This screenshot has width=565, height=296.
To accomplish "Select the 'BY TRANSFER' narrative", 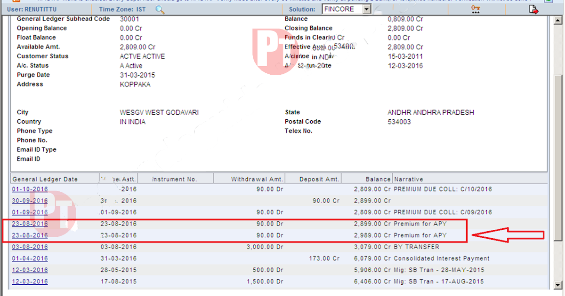I will point(416,247).
